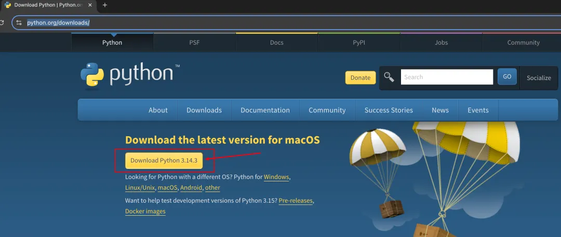The width and height of the screenshot is (561, 237).
Task: Follow the Android download link
Action: pos(191,188)
